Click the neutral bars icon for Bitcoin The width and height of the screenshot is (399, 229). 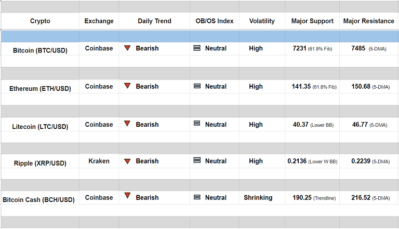coord(197,48)
